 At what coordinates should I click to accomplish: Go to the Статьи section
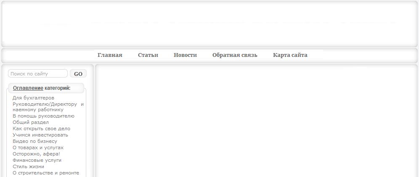coord(148,55)
